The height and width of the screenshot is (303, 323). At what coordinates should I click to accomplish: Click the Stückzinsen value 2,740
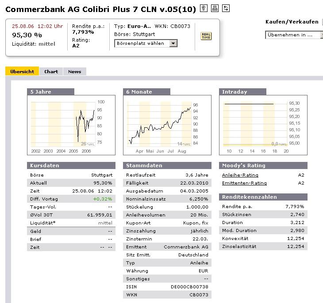pos(297,214)
